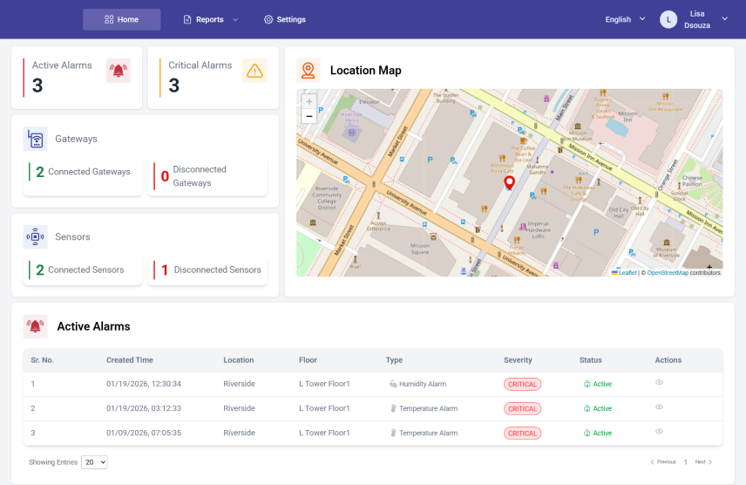Open the Settings menu item
Screen dimensions: 746x485
(285, 19)
